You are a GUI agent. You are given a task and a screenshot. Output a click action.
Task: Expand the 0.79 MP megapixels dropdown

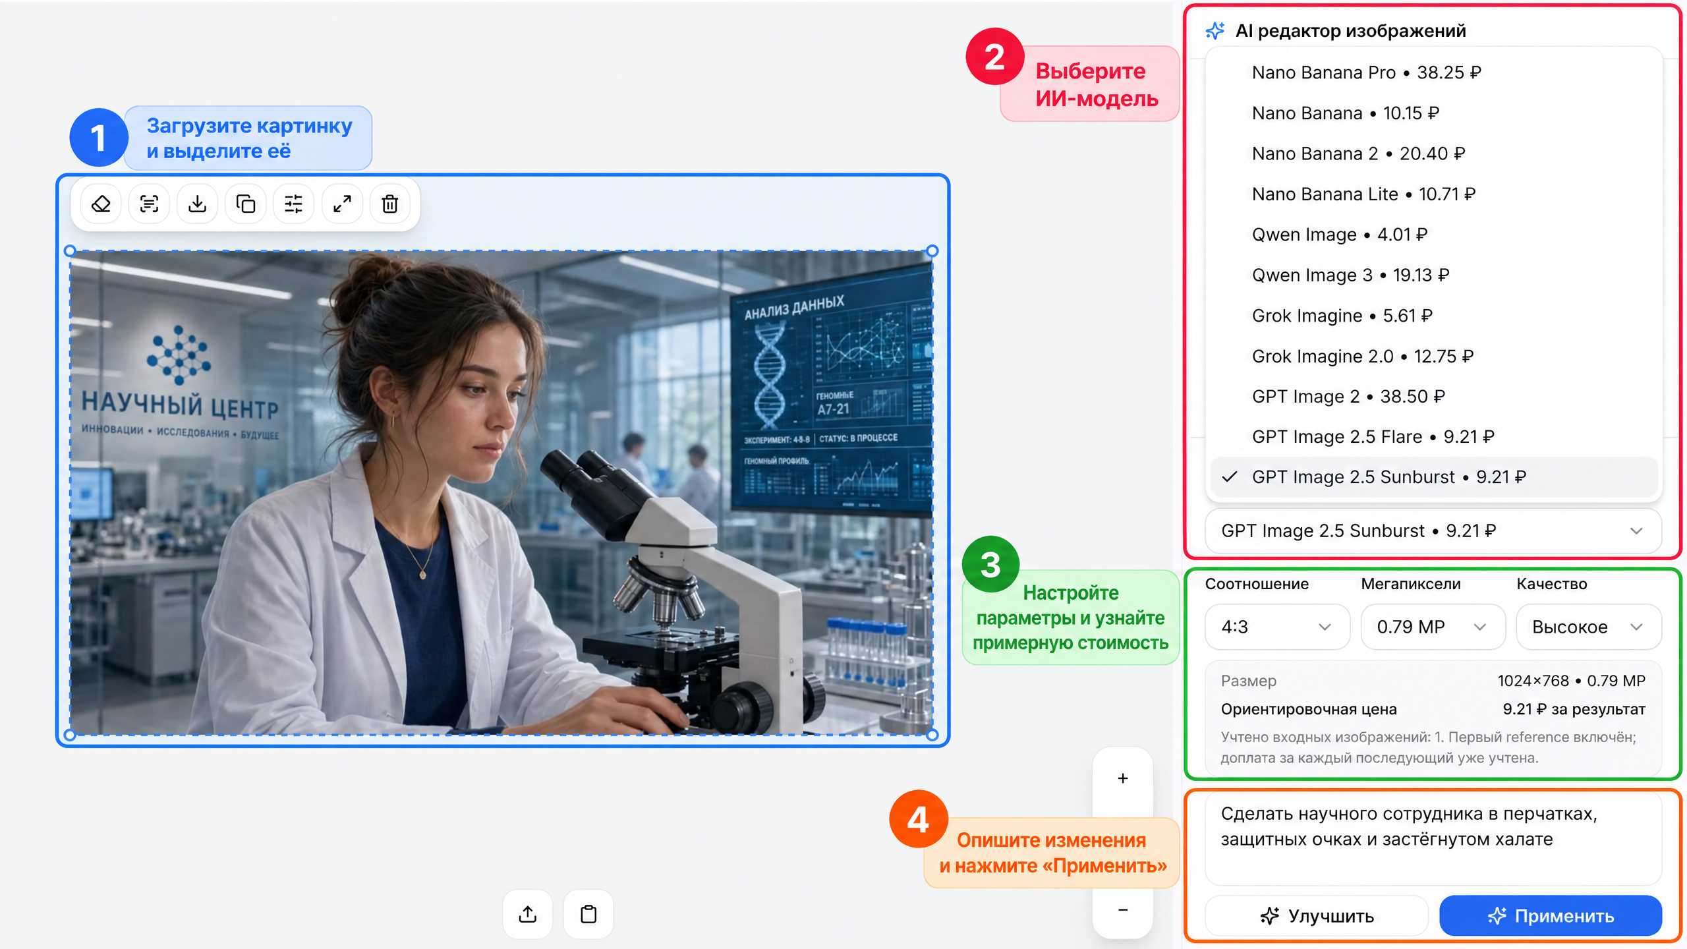click(x=1433, y=627)
